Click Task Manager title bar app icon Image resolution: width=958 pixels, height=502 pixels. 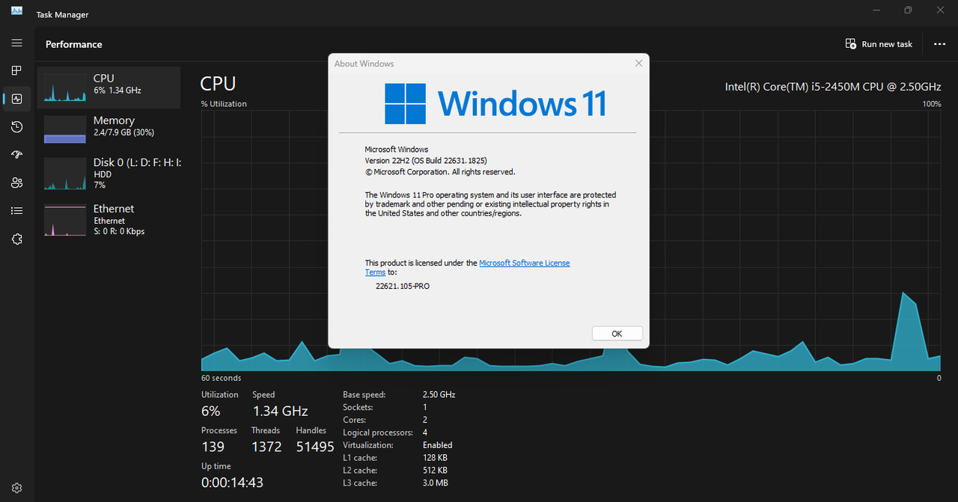(16, 10)
